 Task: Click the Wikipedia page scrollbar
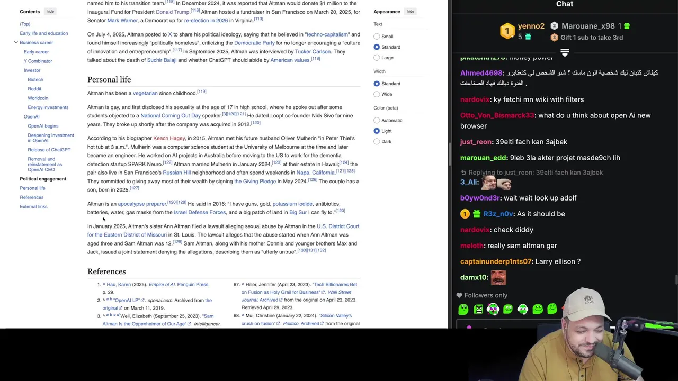[x=450, y=153]
